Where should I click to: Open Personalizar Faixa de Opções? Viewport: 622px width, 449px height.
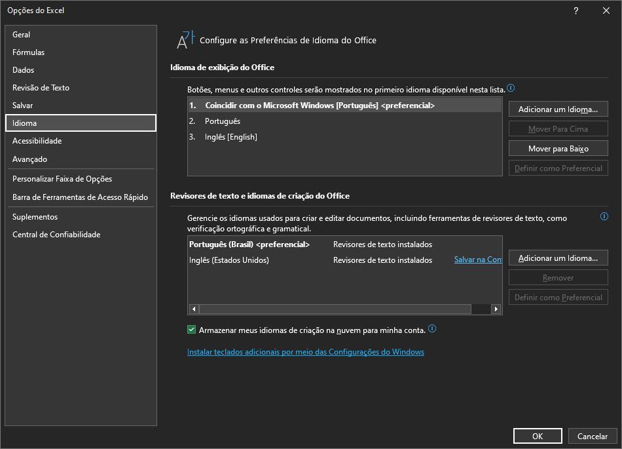pyautogui.click(x=81, y=179)
